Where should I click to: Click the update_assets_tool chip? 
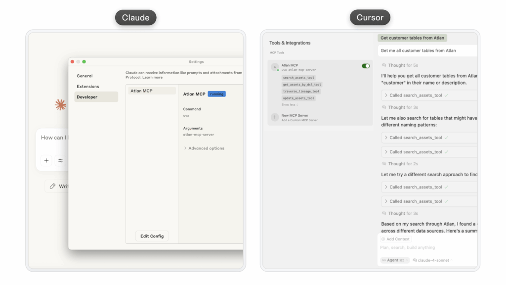298,98
